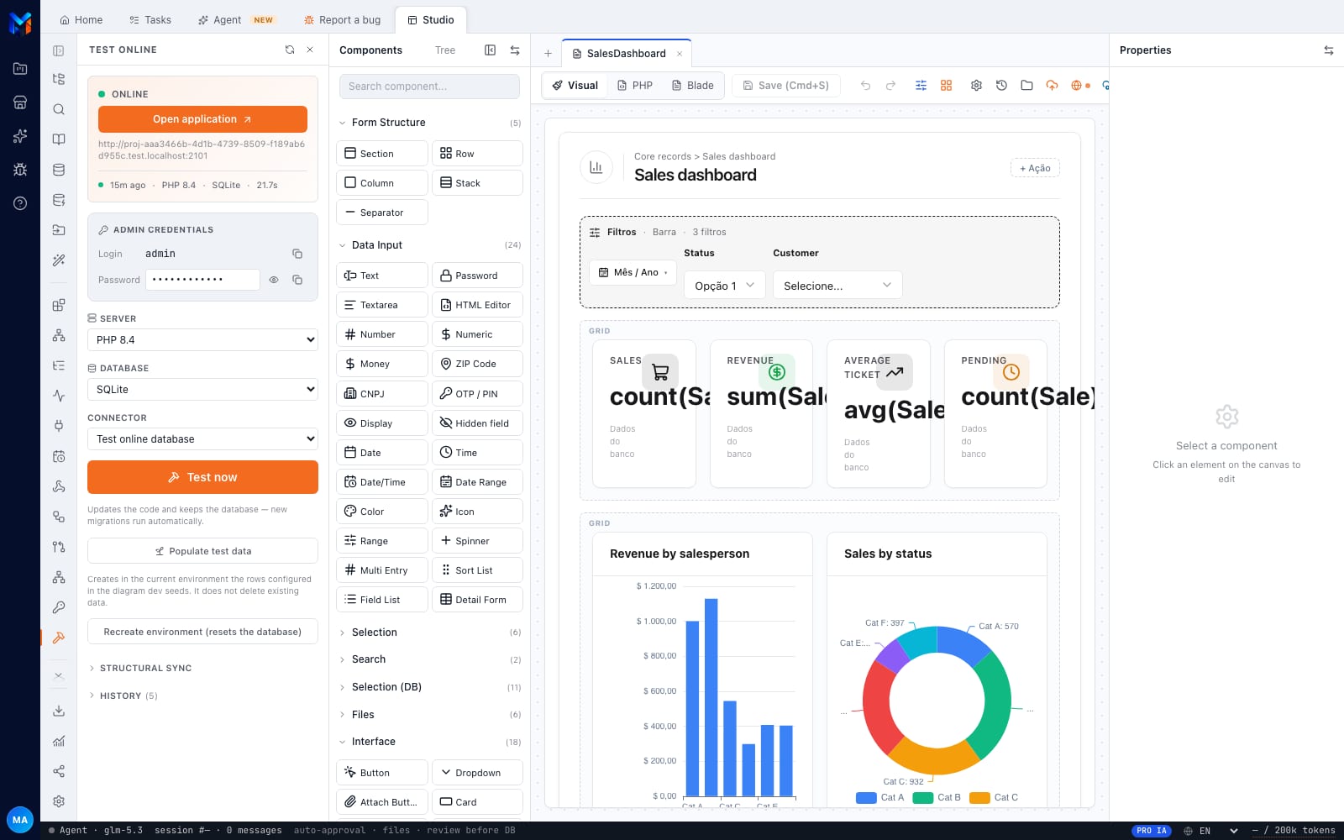Copy the admin login value

click(297, 254)
